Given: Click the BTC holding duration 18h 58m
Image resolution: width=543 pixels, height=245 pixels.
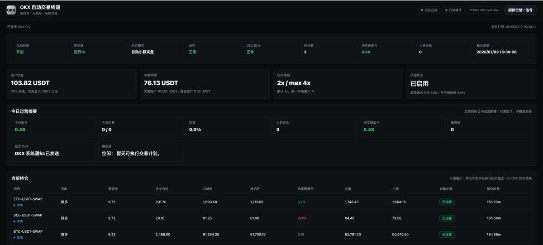Looking at the screenshot, I should 493,234.
